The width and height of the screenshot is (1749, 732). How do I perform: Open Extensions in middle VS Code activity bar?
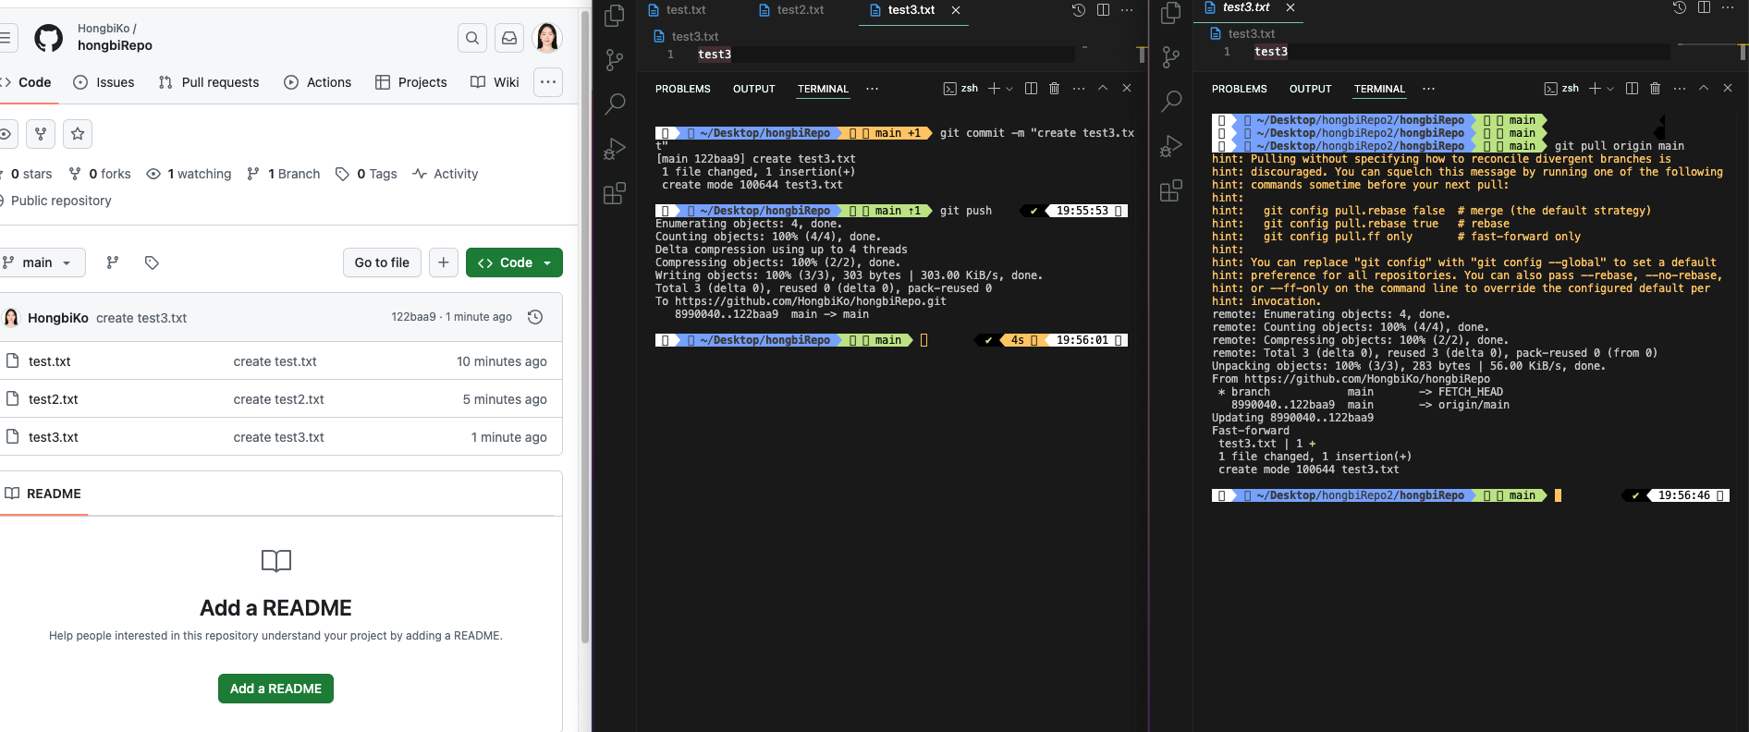(x=615, y=193)
